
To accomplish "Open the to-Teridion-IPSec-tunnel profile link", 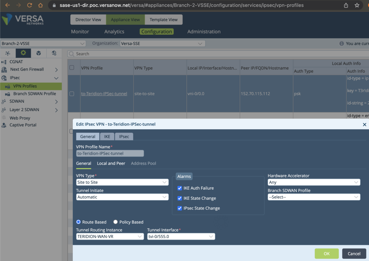I will tap(104, 93).
